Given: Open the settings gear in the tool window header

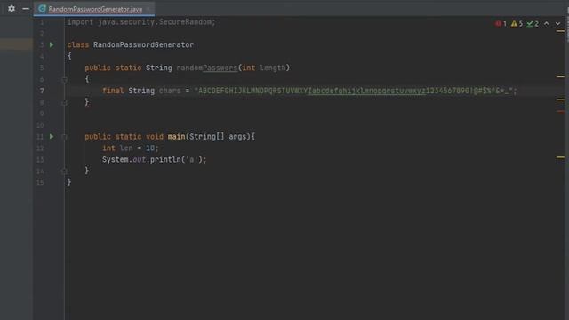Looking at the screenshot, I should coord(12,8).
